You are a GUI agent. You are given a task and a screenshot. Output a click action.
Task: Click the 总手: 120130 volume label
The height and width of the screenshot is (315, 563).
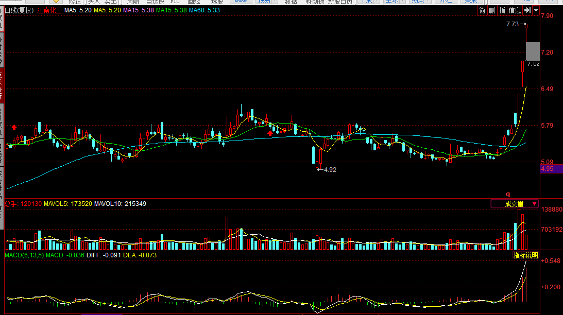pos(23,204)
